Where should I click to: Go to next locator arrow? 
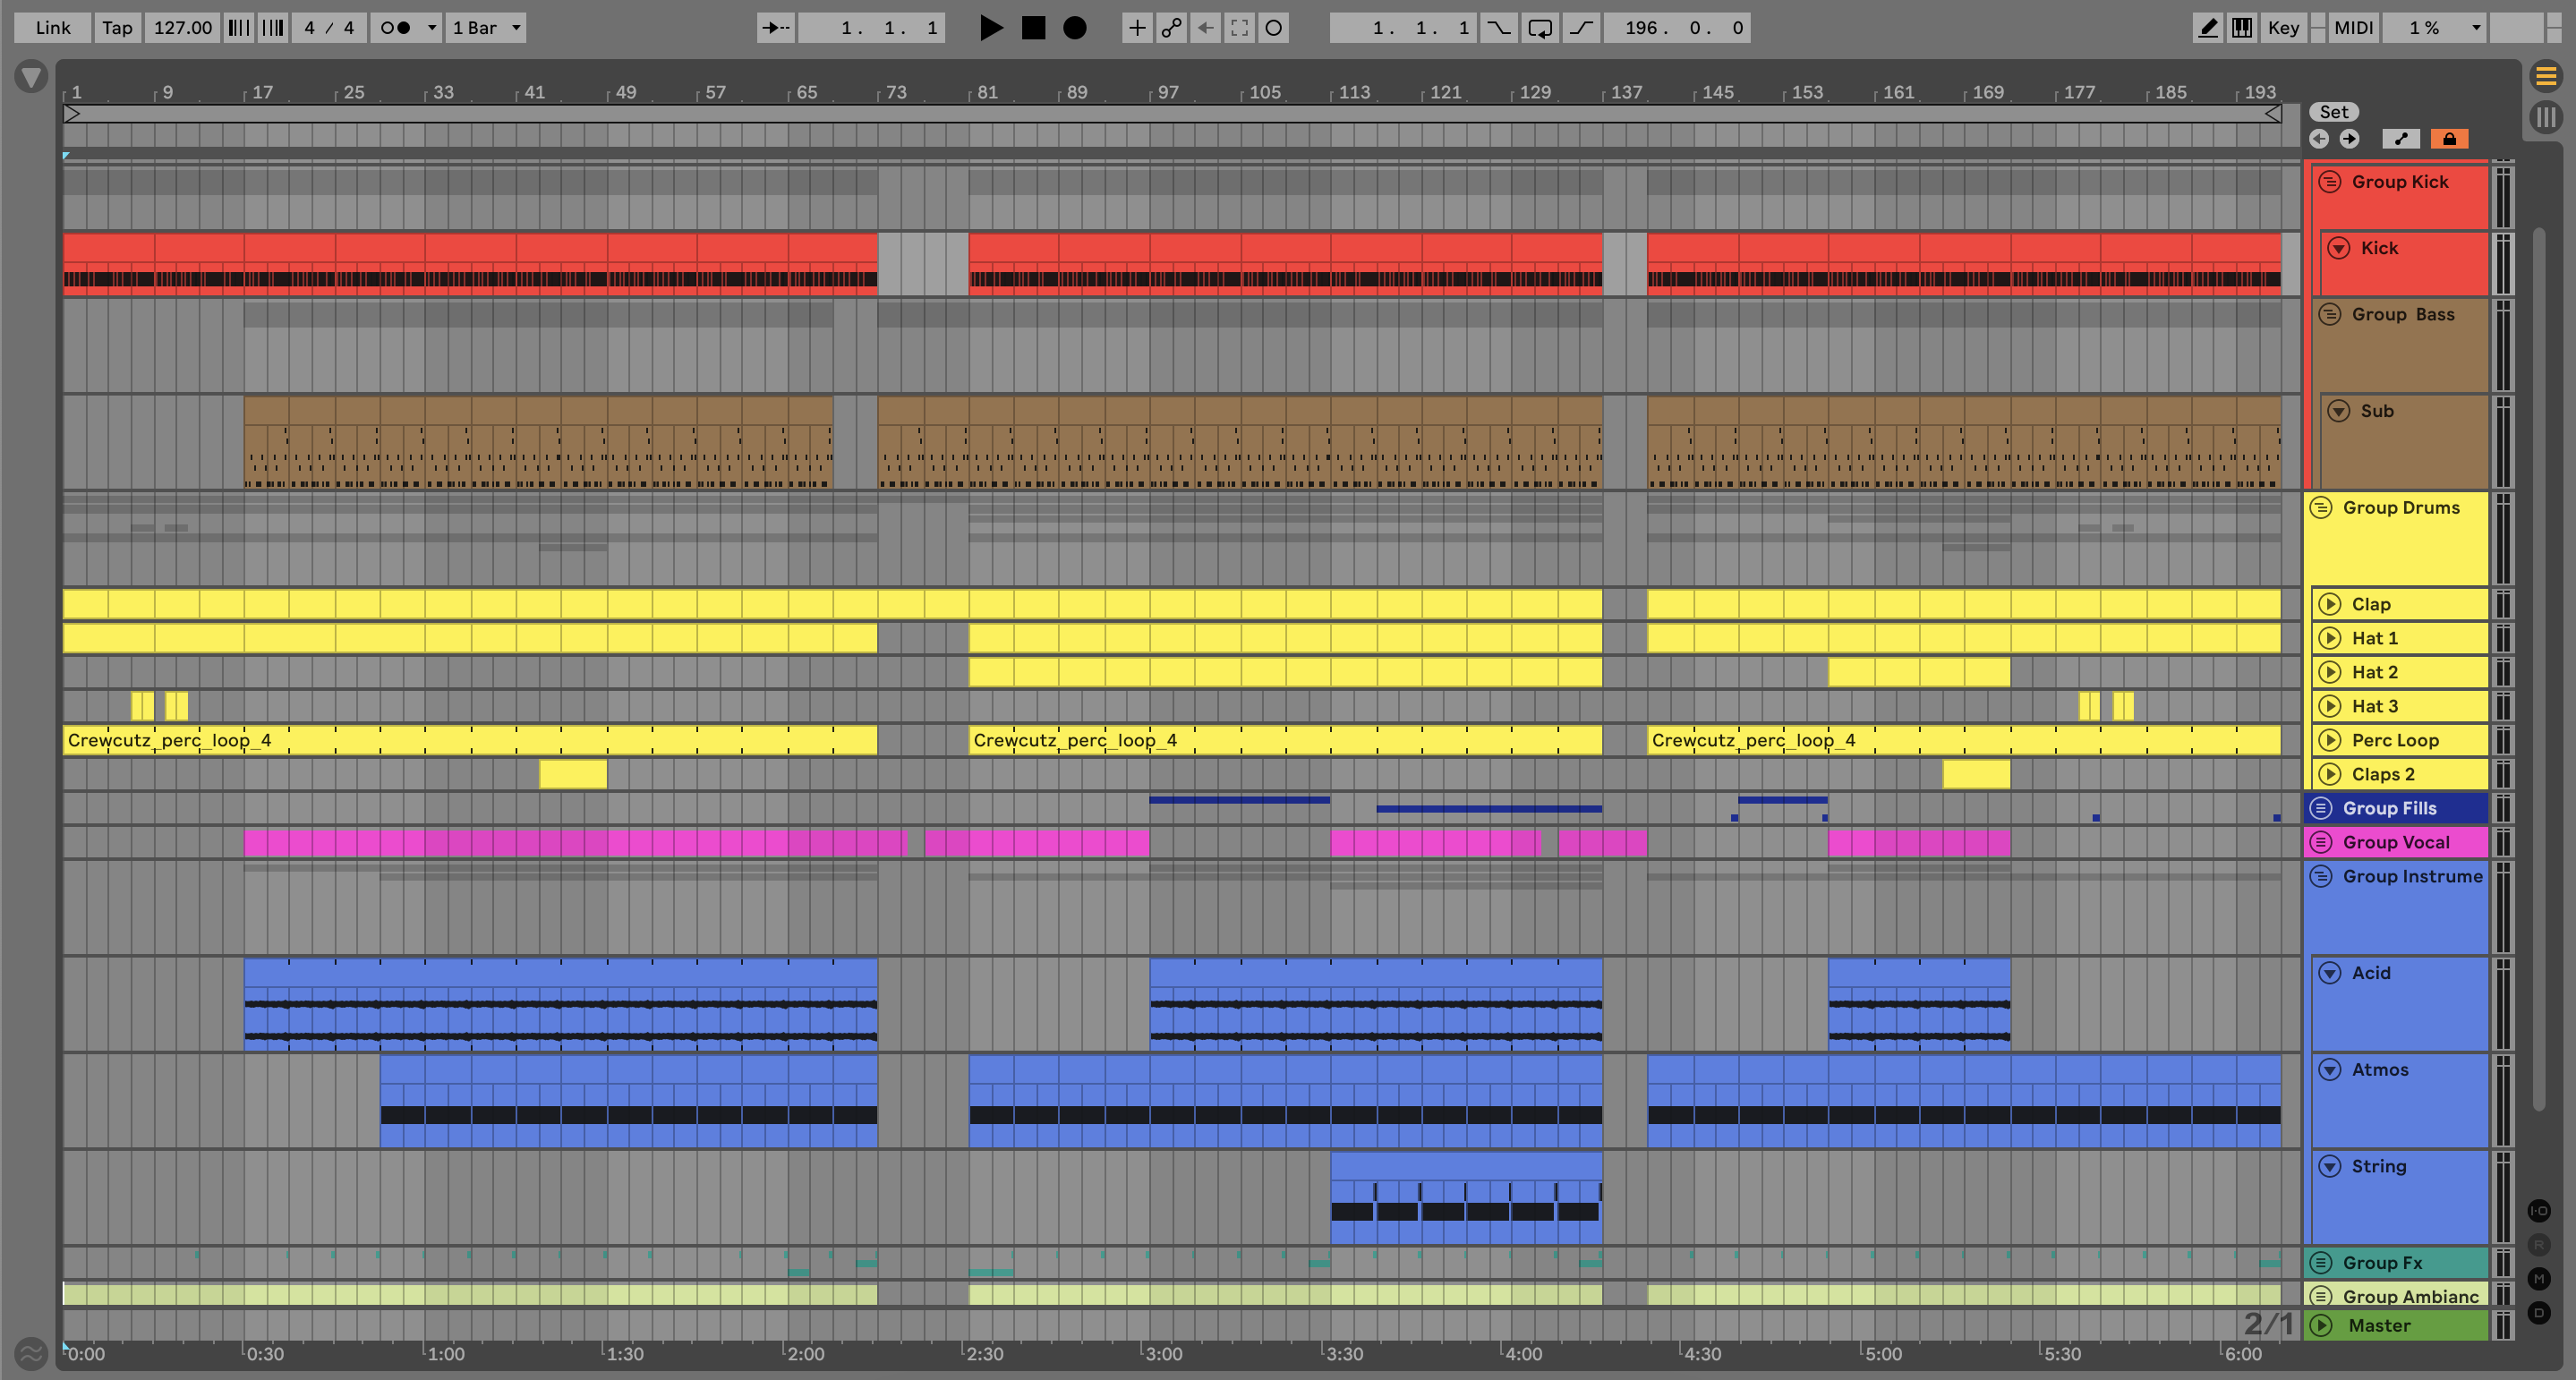point(2349,139)
